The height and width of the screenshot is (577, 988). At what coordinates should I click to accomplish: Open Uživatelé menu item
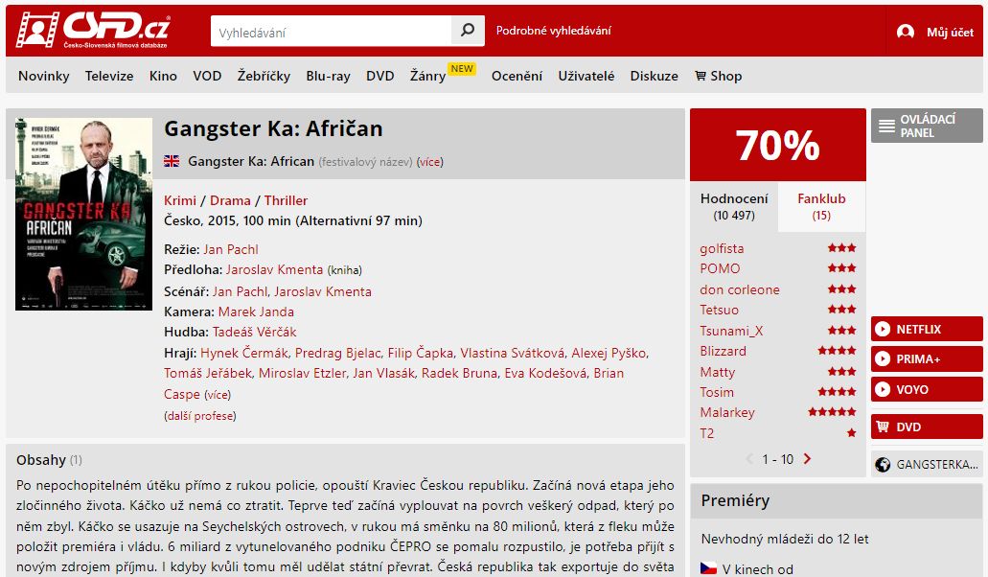pyautogui.click(x=586, y=76)
